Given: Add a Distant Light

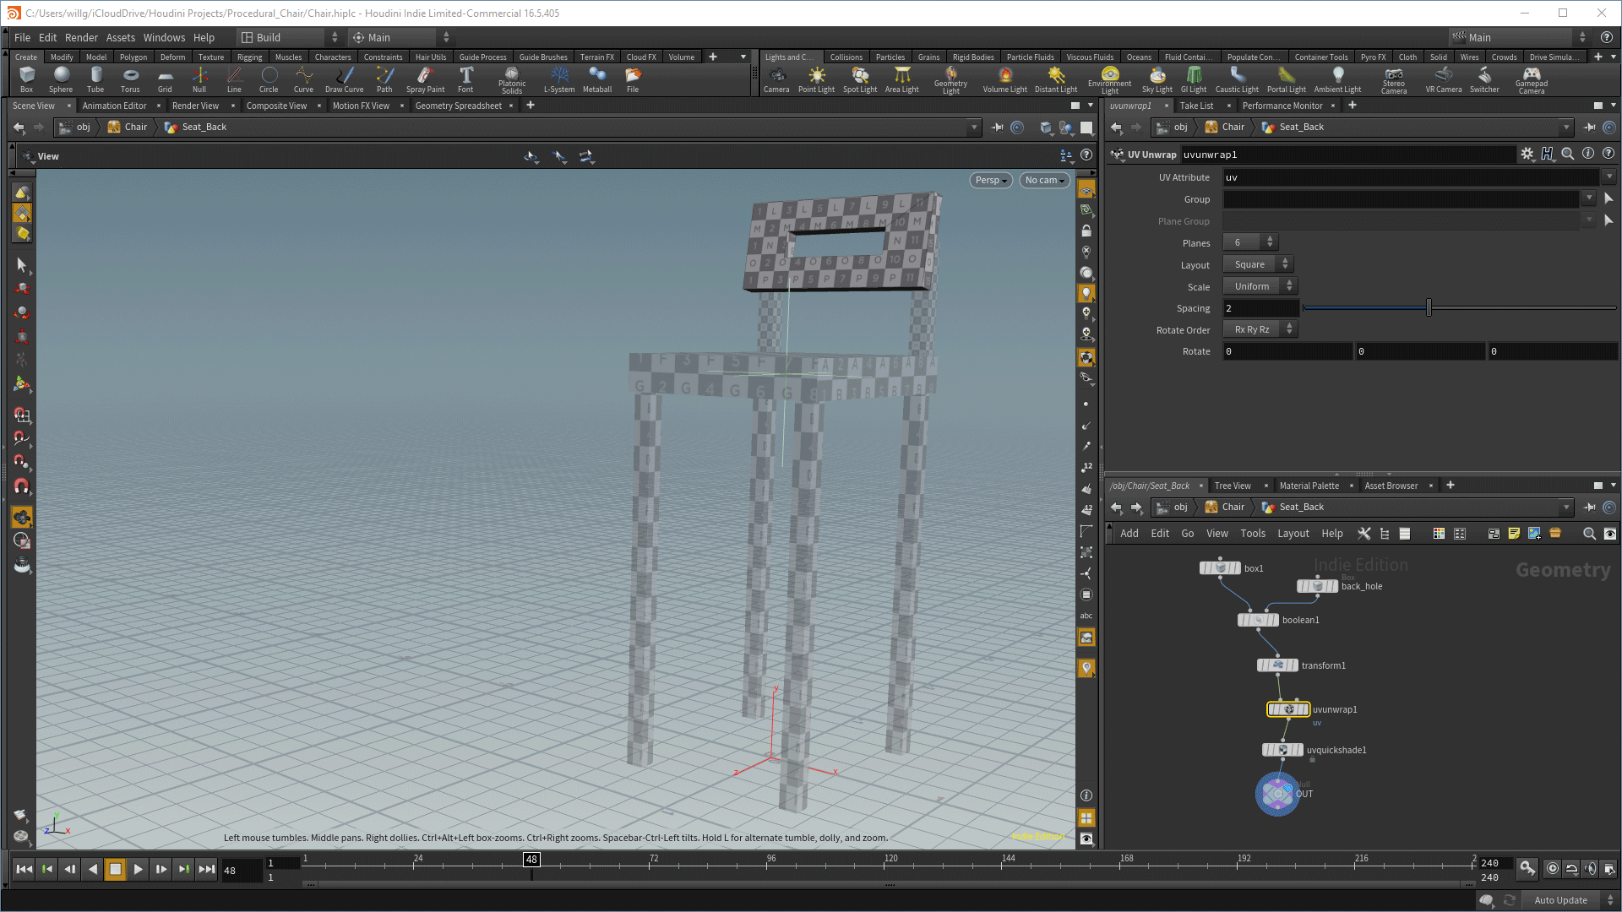Looking at the screenshot, I should coord(1056,79).
